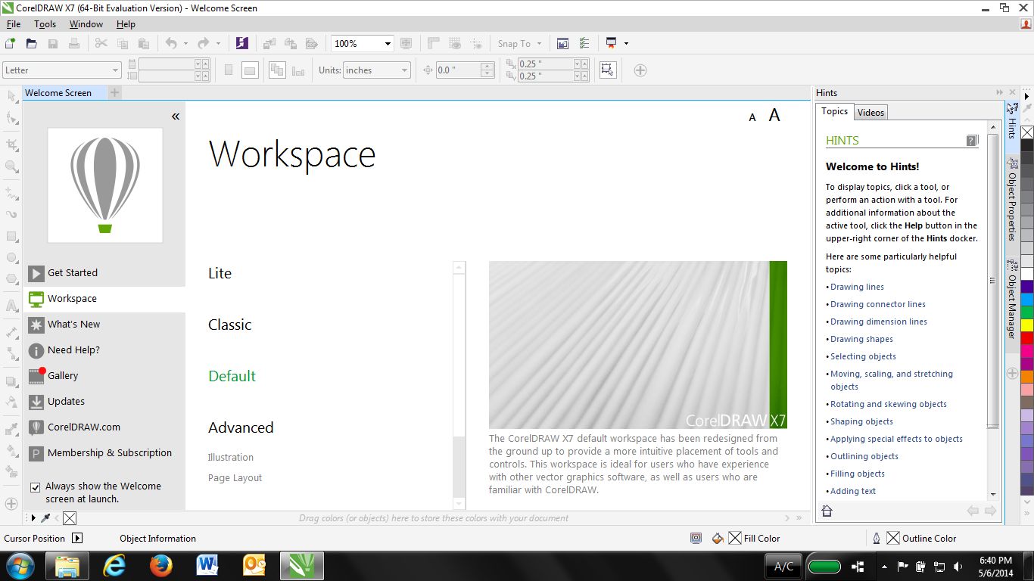Click the Search Content icon in toolbar

pyautogui.click(x=241, y=44)
